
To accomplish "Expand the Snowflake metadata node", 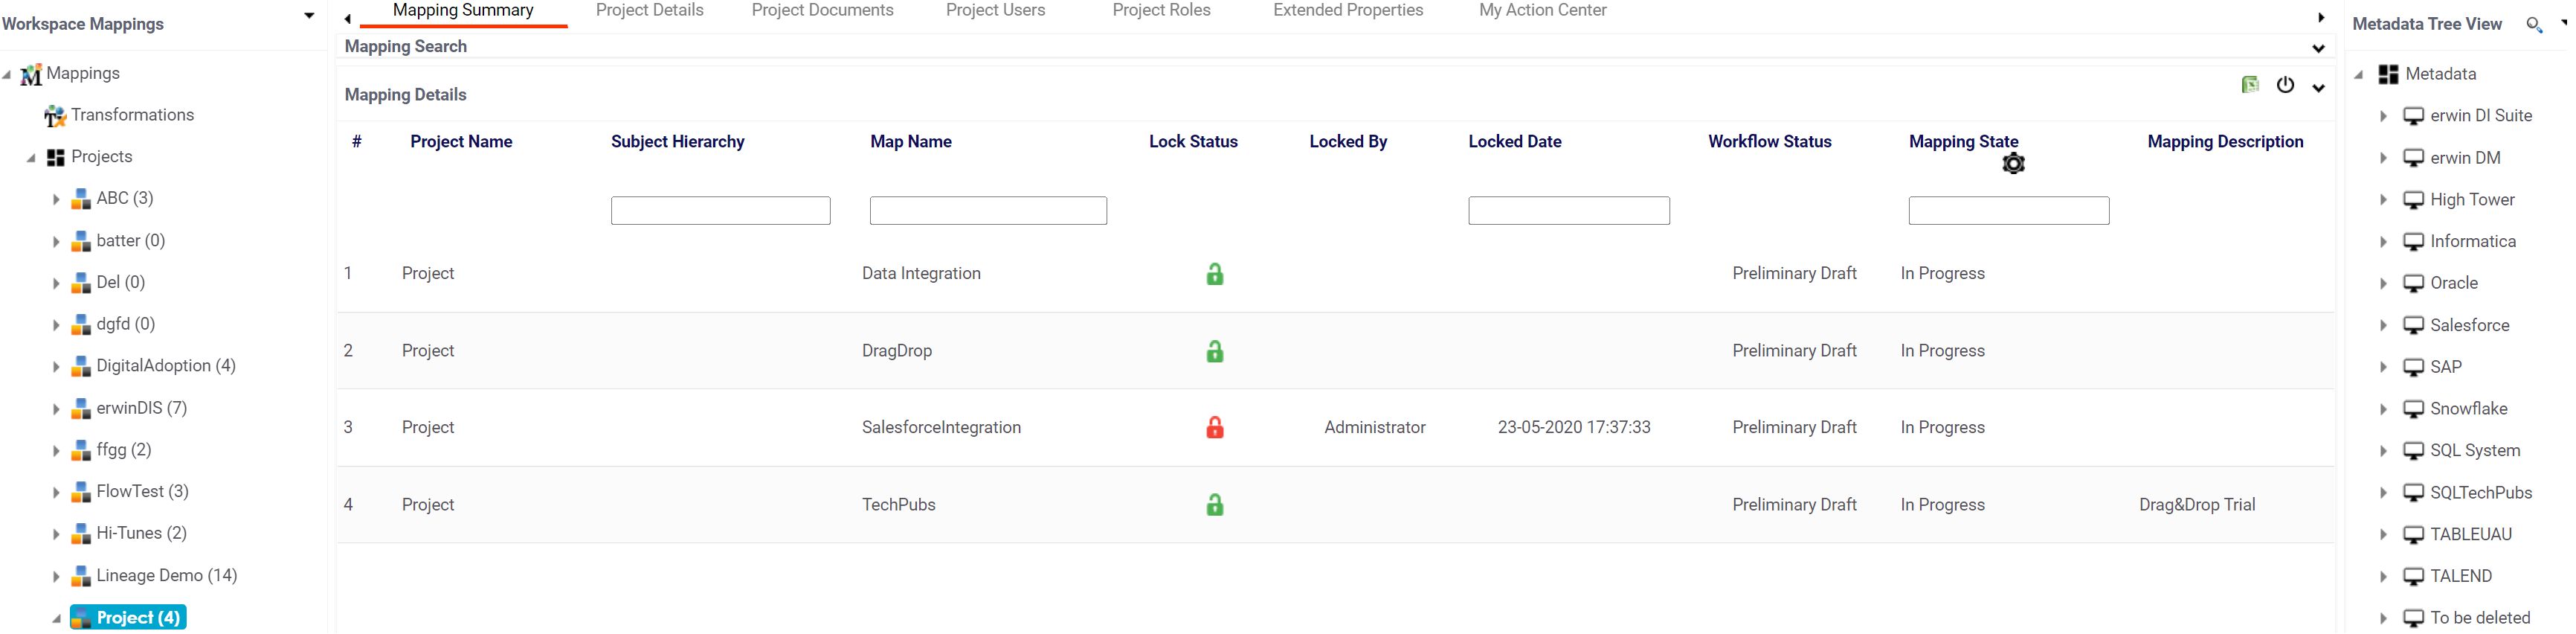I will (x=2383, y=409).
